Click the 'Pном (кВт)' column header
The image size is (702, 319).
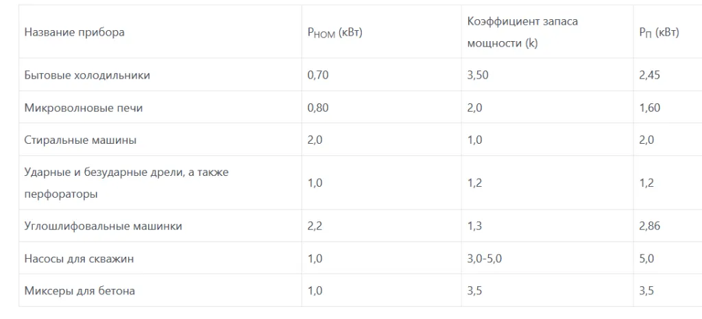[x=335, y=33]
